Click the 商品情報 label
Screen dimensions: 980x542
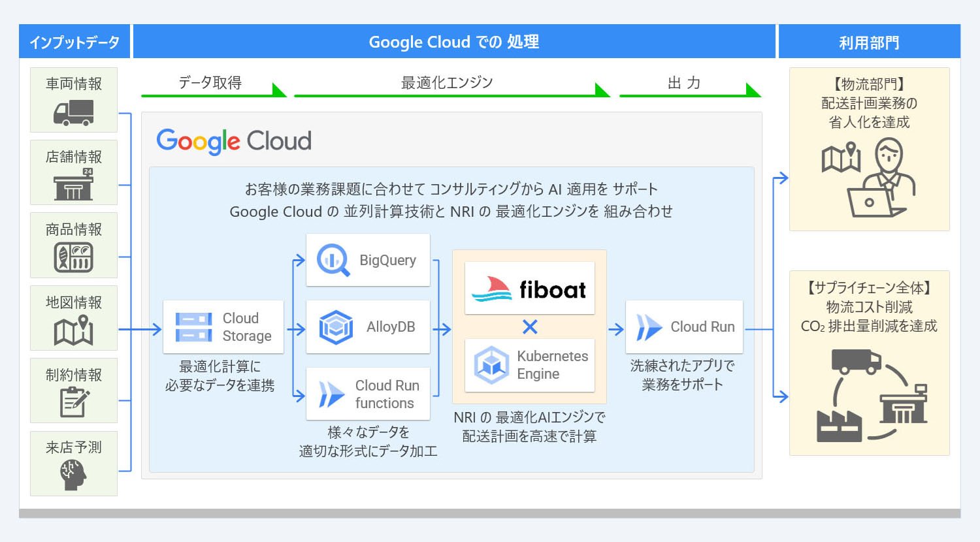coord(74,229)
